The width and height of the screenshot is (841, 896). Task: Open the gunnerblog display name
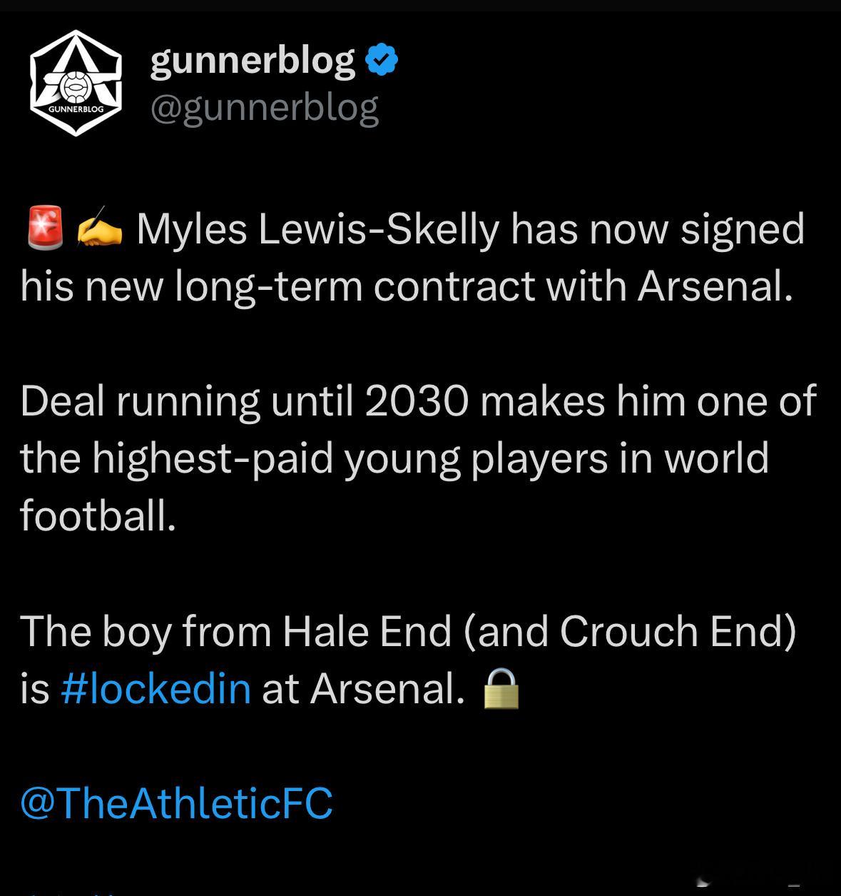pyautogui.click(x=253, y=61)
